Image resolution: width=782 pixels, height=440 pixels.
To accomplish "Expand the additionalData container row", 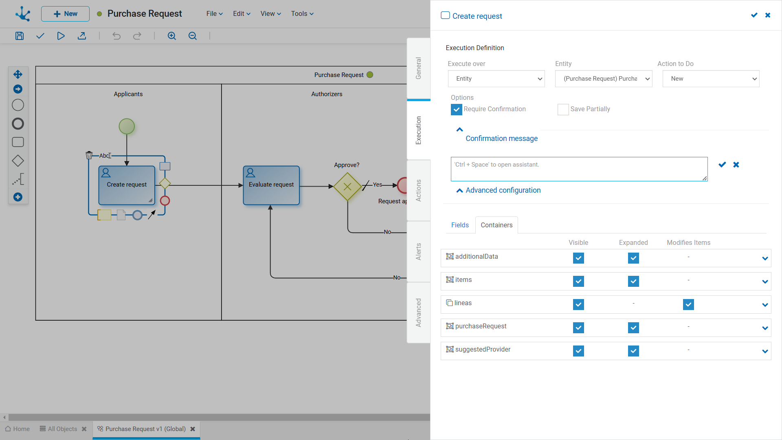I will coord(765,258).
